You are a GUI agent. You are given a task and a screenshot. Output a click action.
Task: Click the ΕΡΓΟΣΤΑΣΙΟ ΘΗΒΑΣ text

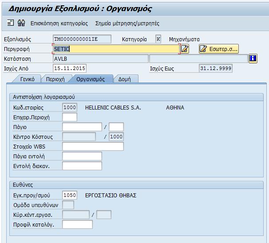111,196
